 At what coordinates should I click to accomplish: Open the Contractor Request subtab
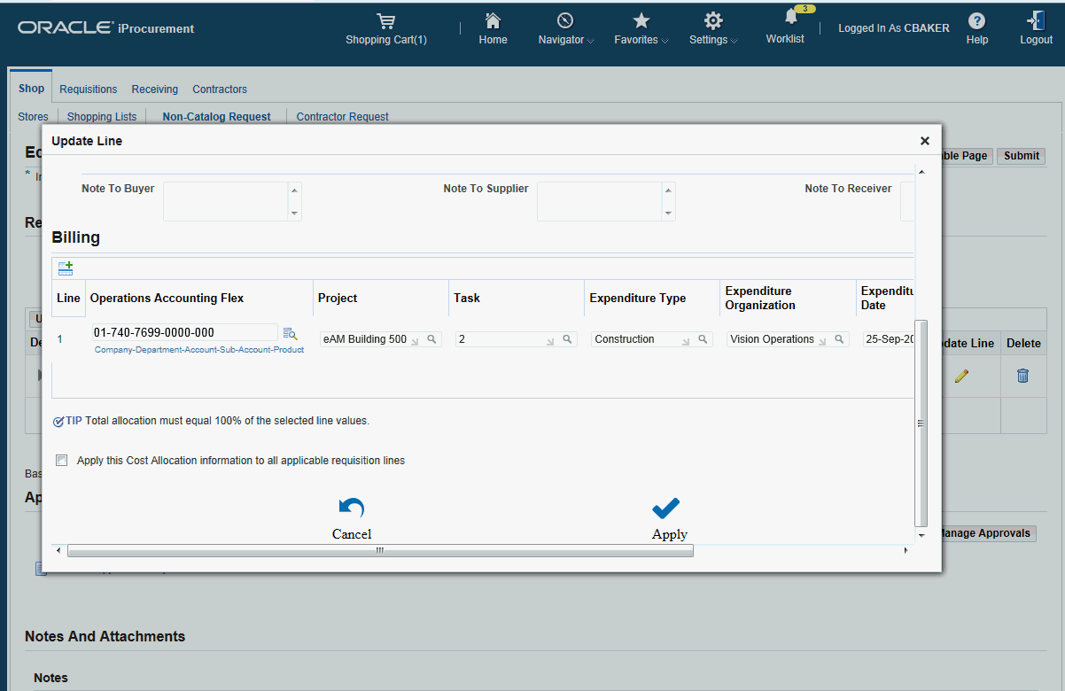[x=343, y=117]
